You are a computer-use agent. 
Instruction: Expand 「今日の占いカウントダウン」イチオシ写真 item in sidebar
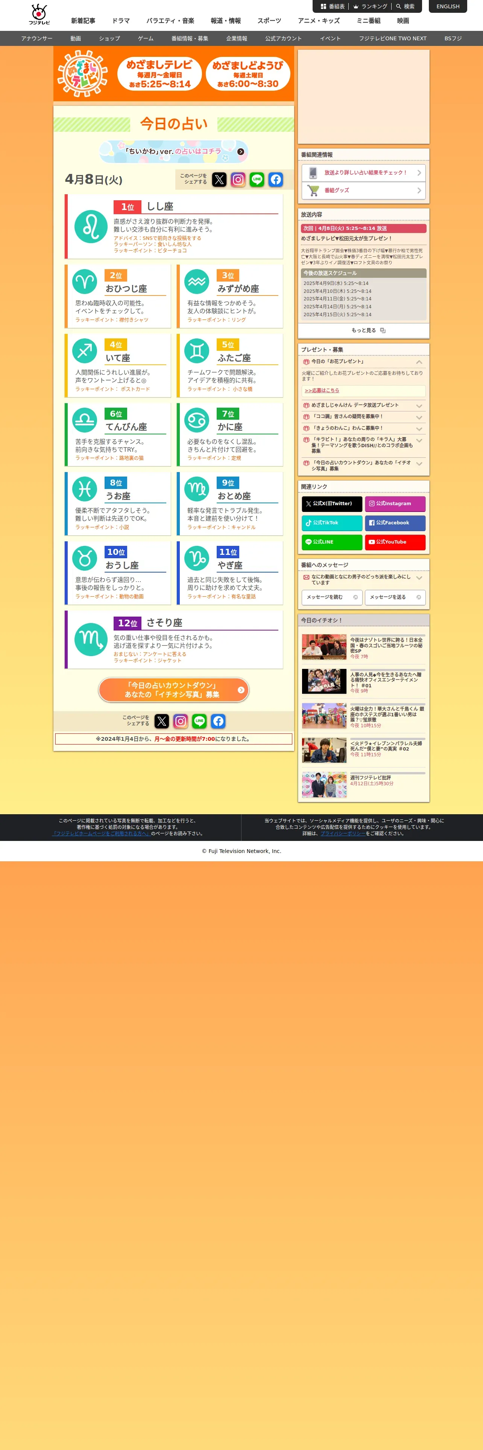419,464
